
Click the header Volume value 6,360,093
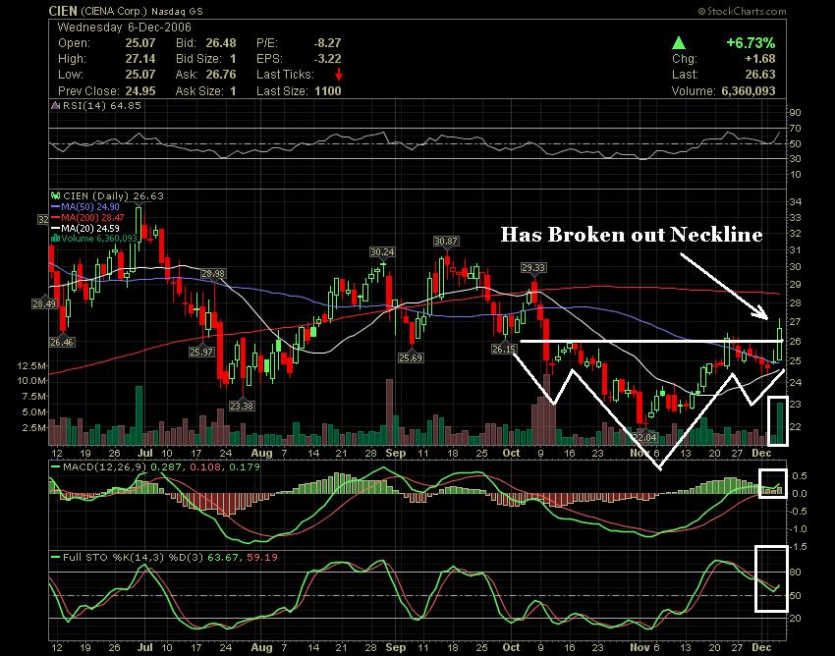(749, 91)
